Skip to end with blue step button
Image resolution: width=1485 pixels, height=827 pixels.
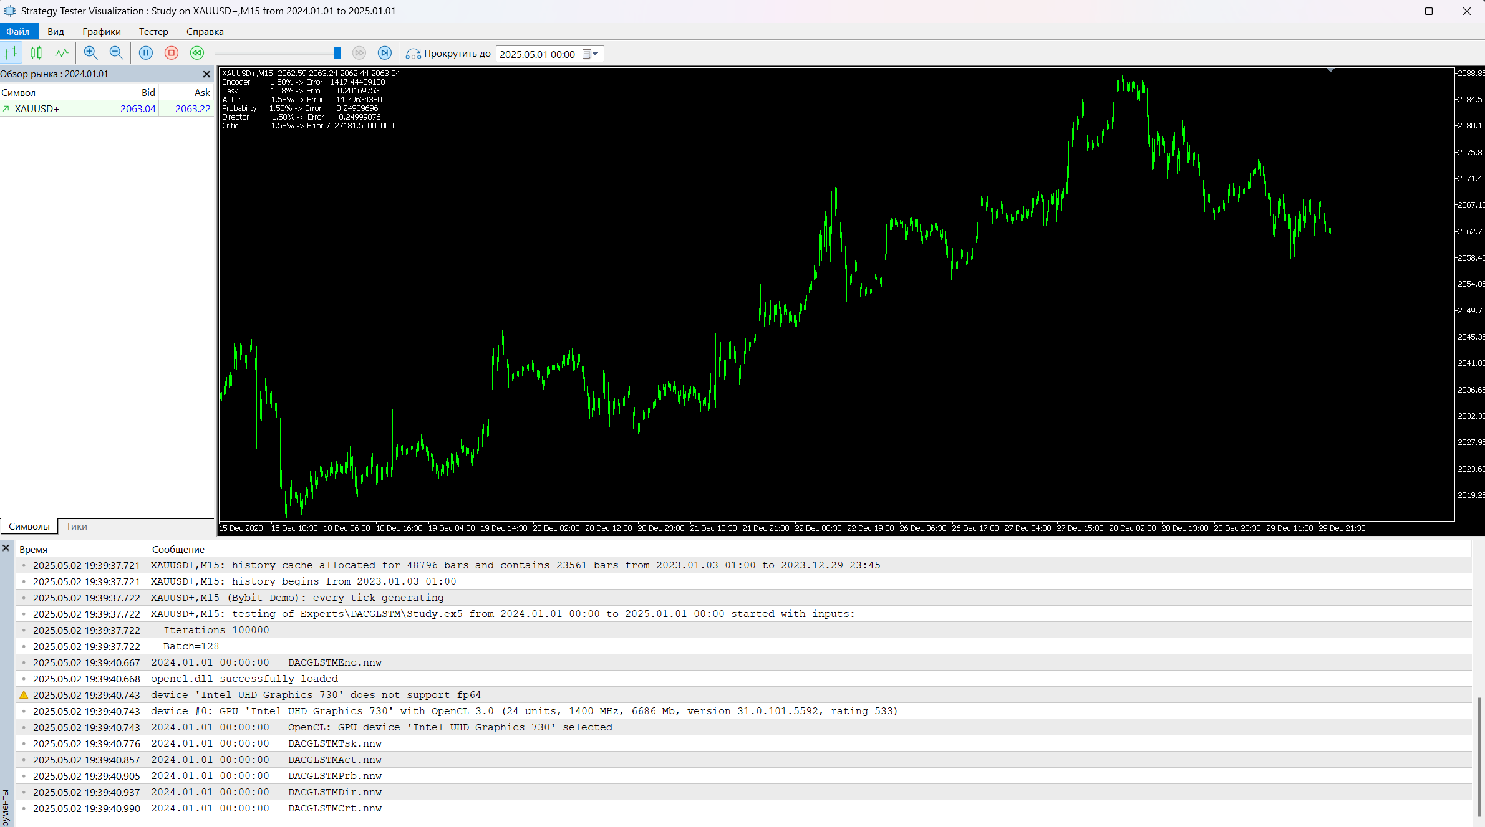point(385,53)
